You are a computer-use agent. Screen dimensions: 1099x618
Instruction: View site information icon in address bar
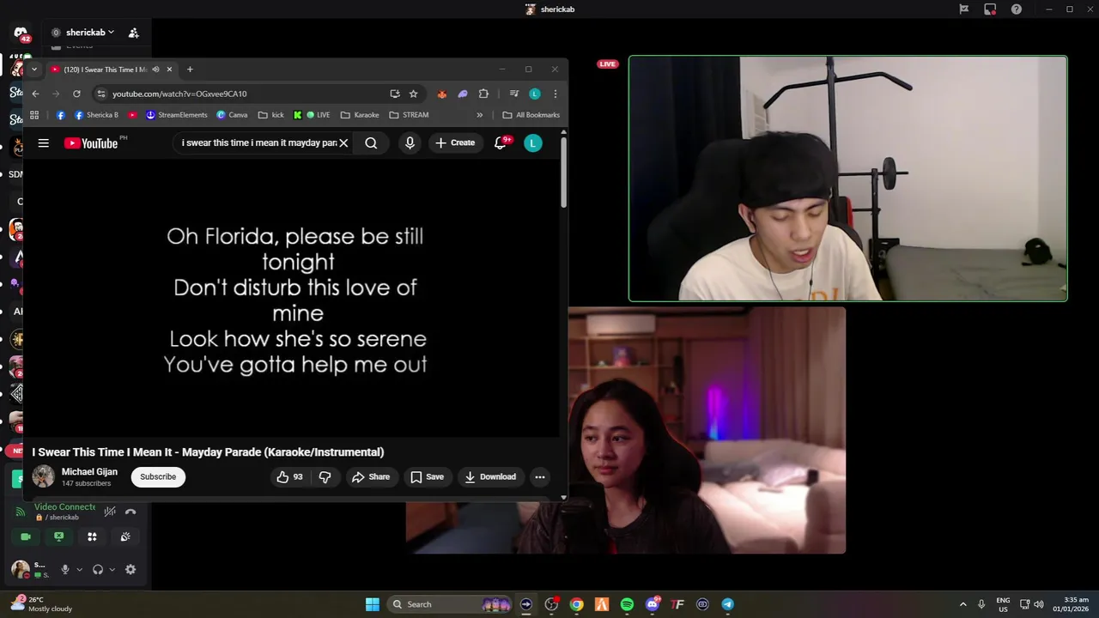click(x=101, y=94)
